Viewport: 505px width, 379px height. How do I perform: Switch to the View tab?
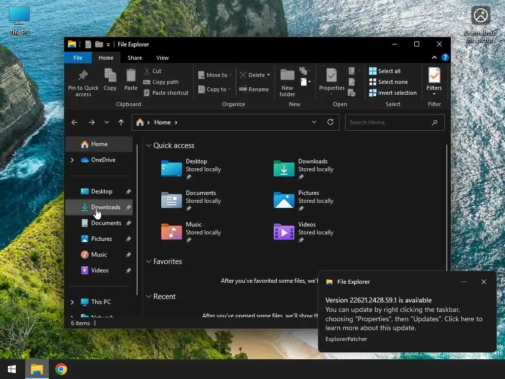pyautogui.click(x=162, y=58)
